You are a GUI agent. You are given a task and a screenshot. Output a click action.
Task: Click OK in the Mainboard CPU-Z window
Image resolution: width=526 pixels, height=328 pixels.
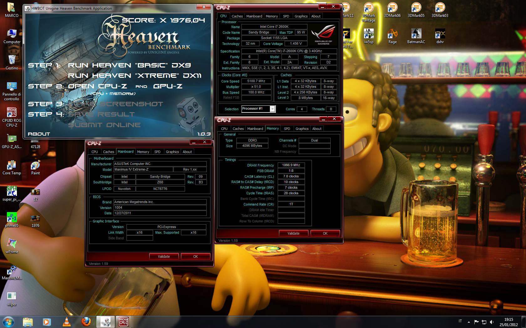click(195, 256)
